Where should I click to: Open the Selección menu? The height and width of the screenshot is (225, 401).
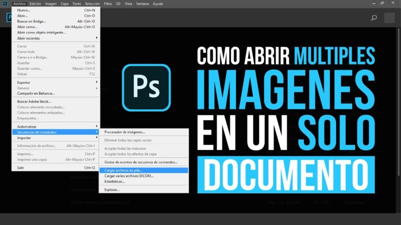tap(92, 4)
